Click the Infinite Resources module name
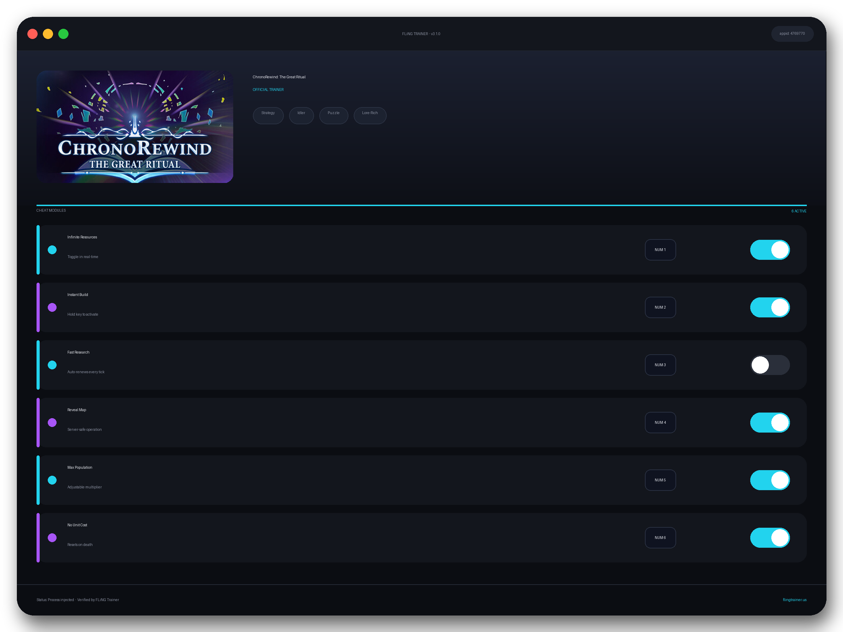The image size is (843, 632). (82, 237)
